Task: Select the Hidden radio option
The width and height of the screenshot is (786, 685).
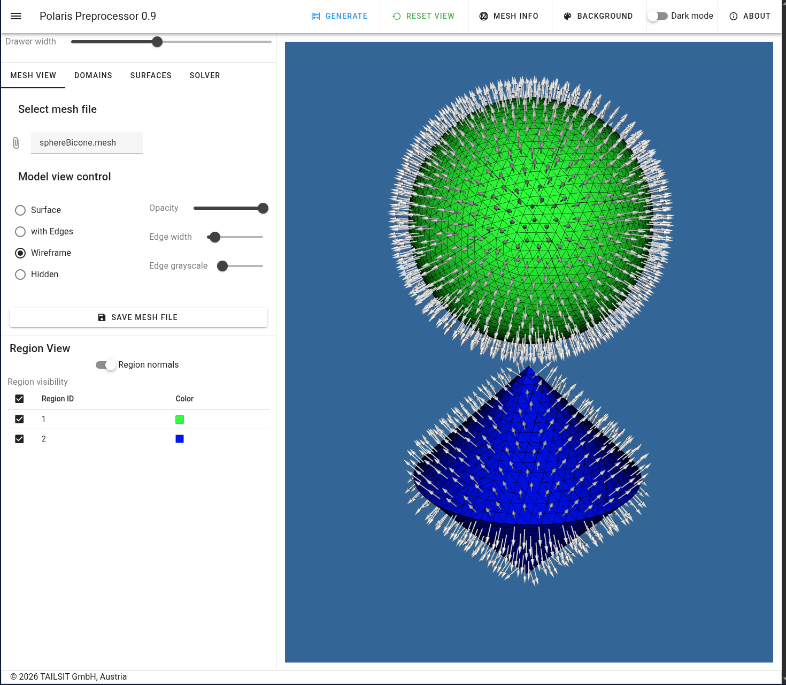Action: (x=20, y=275)
